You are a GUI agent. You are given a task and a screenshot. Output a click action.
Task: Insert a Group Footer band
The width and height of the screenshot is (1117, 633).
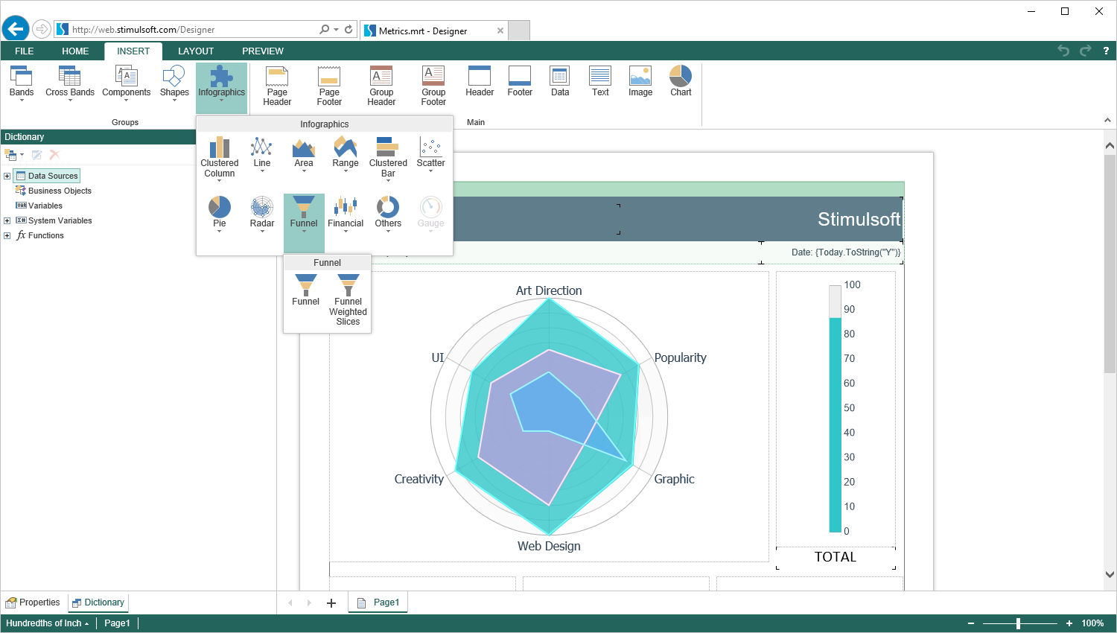433,86
